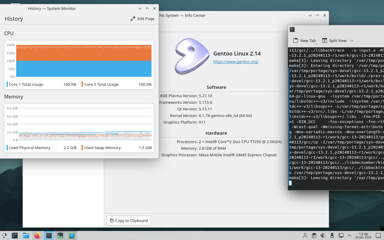Click the Gentoo logo image
Image resolution: width=384 pixels, height=240 pixels.
[192, 56]
